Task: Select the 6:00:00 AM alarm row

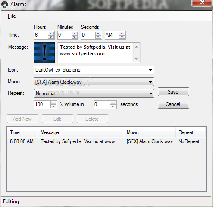Action: click(106, 141)
